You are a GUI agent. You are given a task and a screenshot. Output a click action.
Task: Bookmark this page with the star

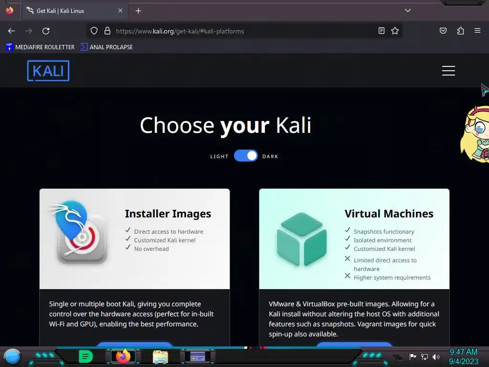point(395,31)
